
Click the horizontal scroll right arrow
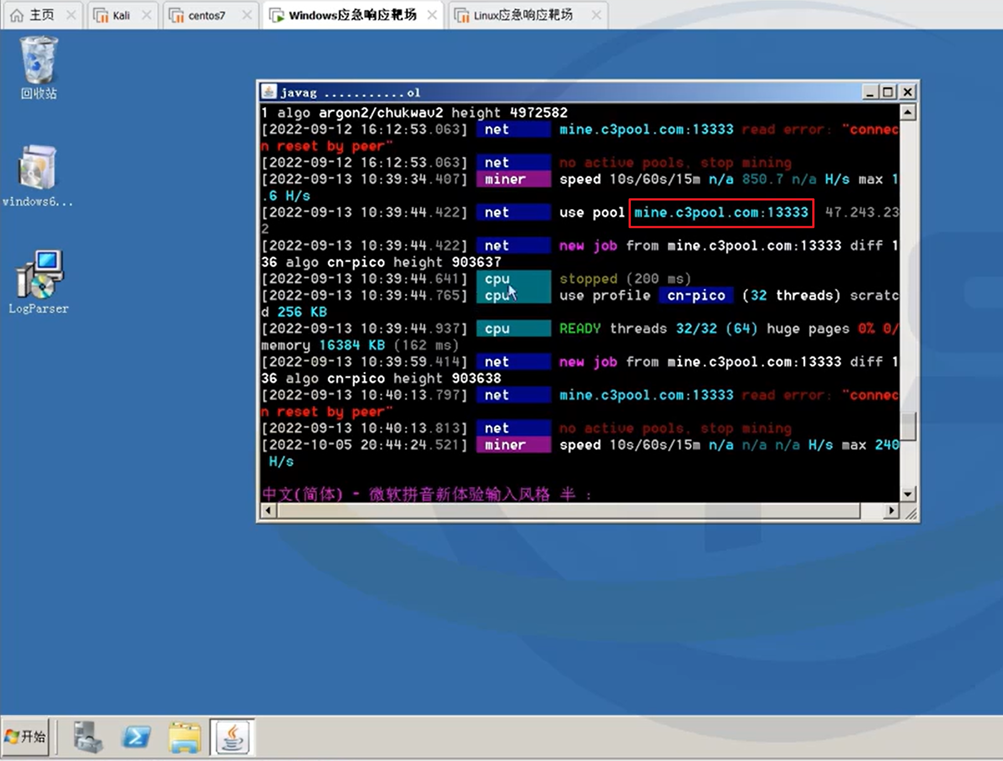[x=891, y=510]
